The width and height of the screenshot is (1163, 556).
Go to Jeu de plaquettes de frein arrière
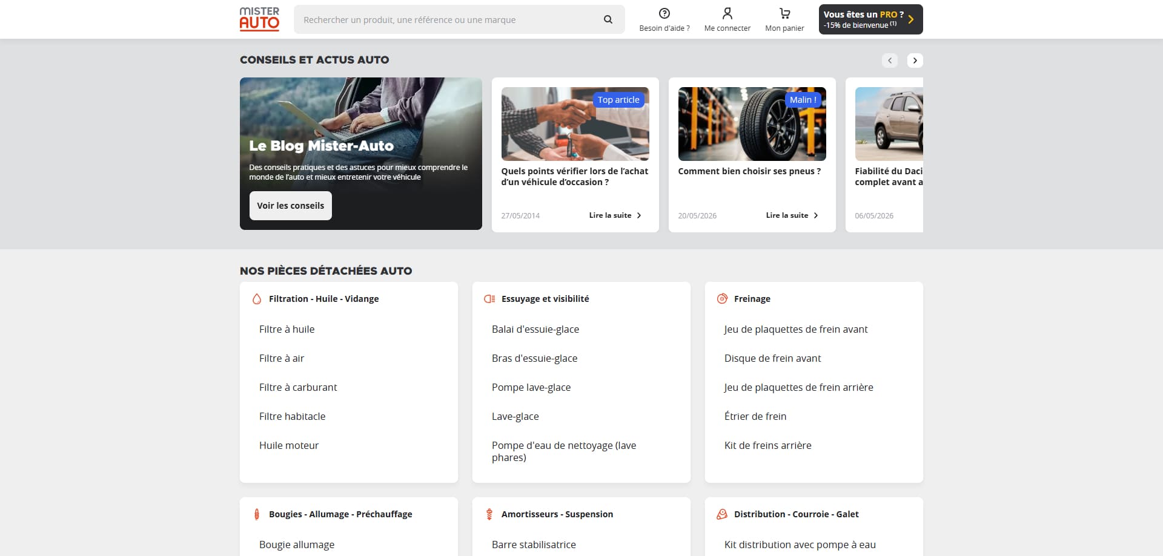pyautogui.click(x=799, y=387)
